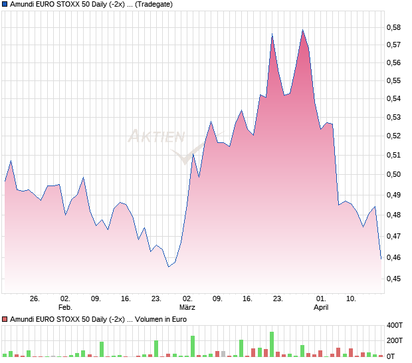Click the 0,52 price axis label
This screenshot has width=412, height=363.
[x=393, y=136]
